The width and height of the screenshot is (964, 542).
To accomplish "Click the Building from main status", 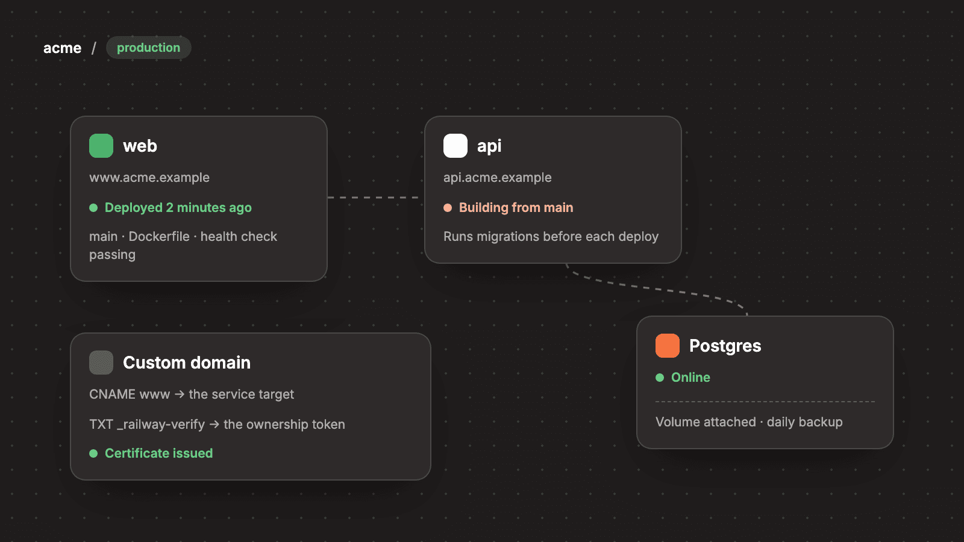I will (516, 208).
